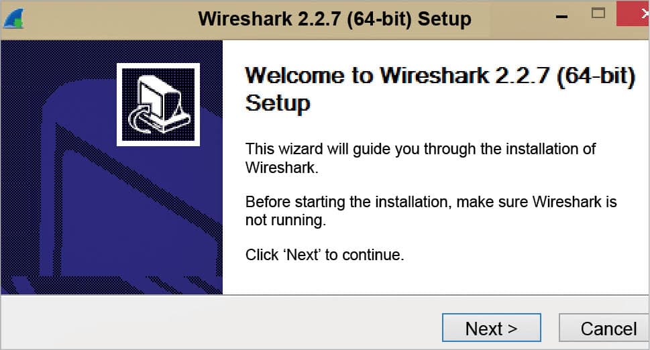Click the 'Welcome to Wireshark 2.2.7' heading

pyautogui.click(x=439, y=76)
